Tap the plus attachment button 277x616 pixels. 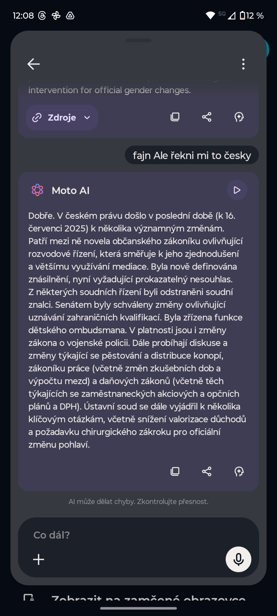click(x=38, y=559)
